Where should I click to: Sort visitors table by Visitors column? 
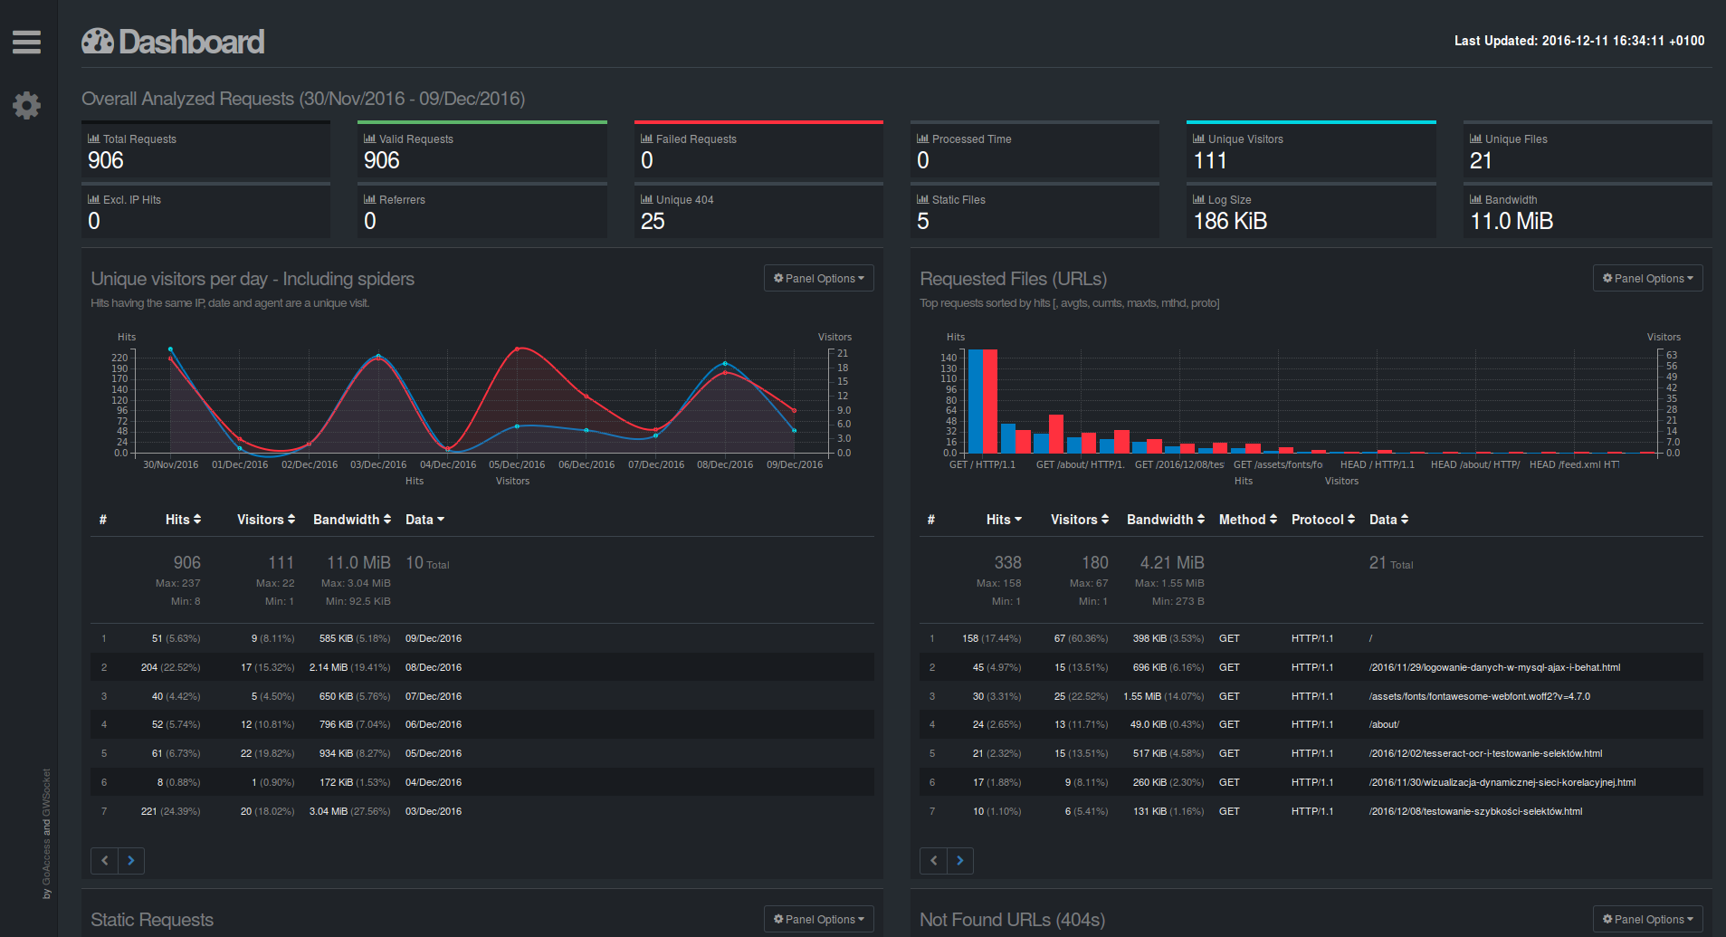click(266, 520)
